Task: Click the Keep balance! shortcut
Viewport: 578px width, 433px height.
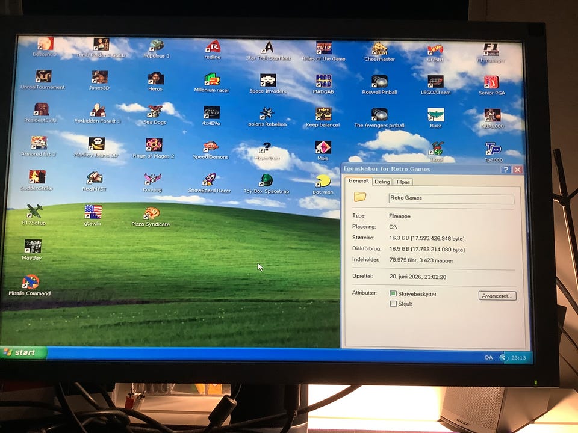Action: [323, 114]
